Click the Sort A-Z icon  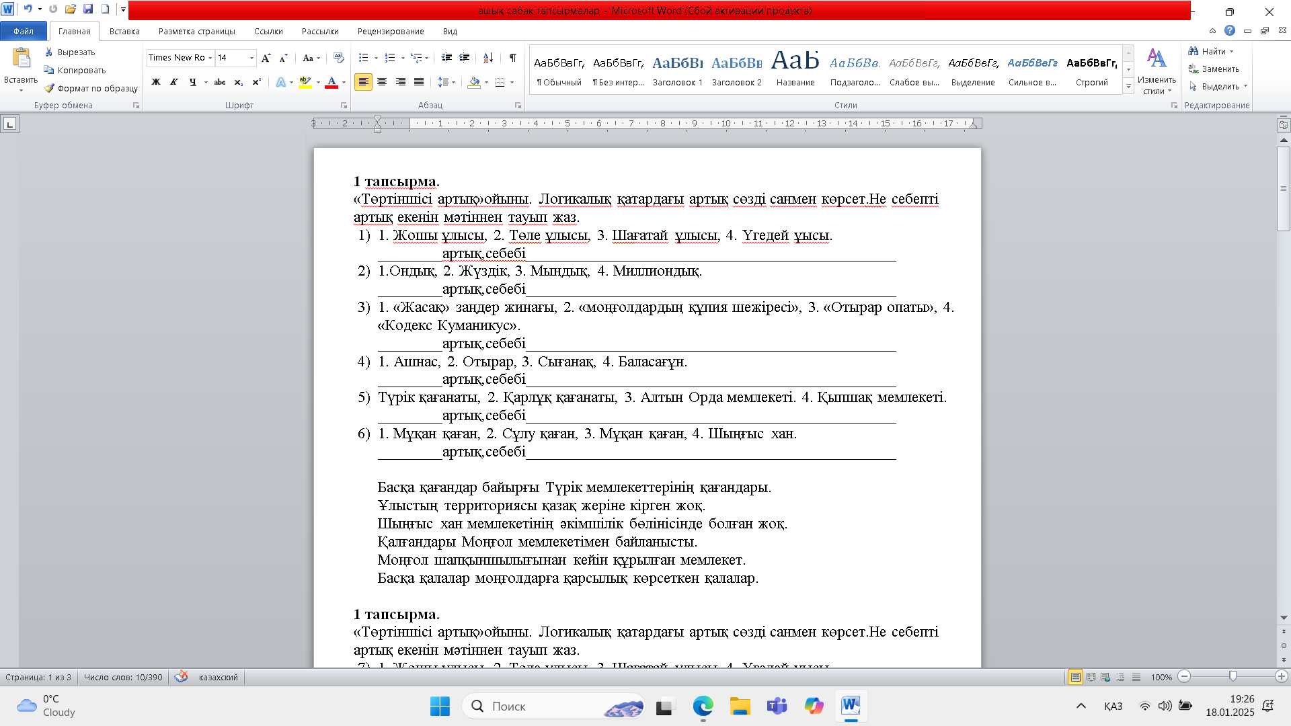pyautogui.click(x=488, y=58)
